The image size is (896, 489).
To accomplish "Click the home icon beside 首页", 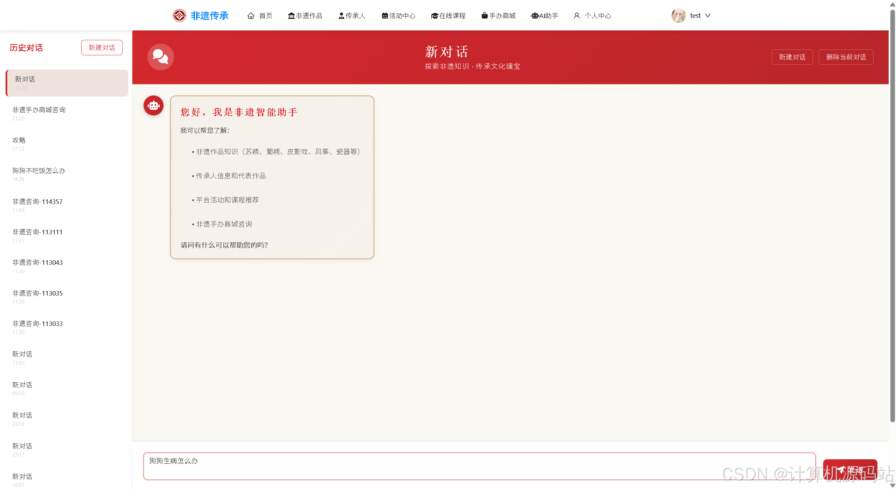I will click(251, 16).
